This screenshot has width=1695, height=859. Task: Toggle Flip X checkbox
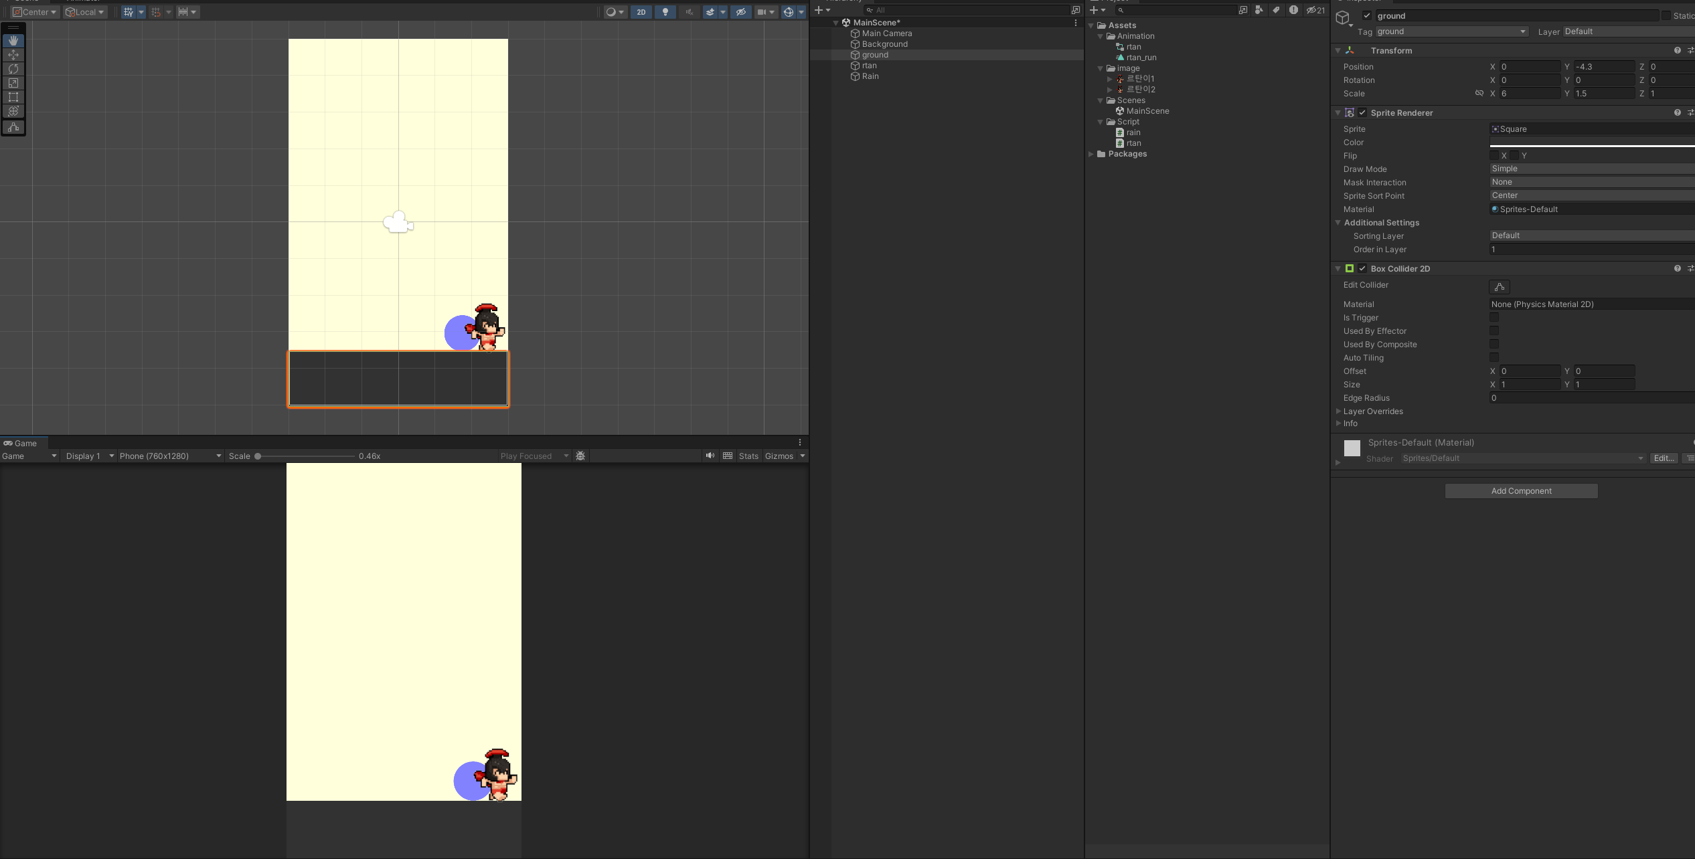pyautogui.click(x=1494, y=156)
